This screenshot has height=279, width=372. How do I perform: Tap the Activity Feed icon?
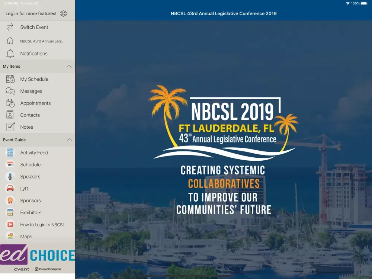point(10,153)
